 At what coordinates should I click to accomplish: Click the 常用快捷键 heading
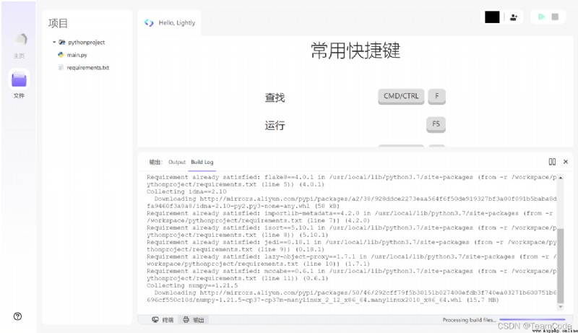click(x=355, y=51)
